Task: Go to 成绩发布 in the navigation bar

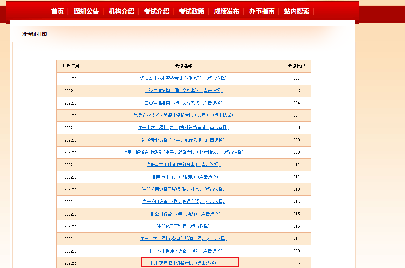Action: (226, 11)
